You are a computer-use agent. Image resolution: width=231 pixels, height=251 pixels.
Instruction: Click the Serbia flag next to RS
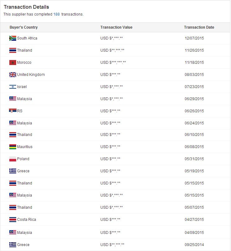coord(13,111)
